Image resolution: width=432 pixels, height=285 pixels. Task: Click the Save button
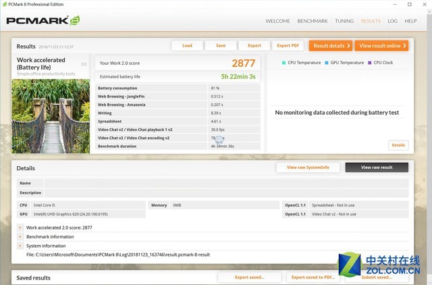tap(221, 45)
